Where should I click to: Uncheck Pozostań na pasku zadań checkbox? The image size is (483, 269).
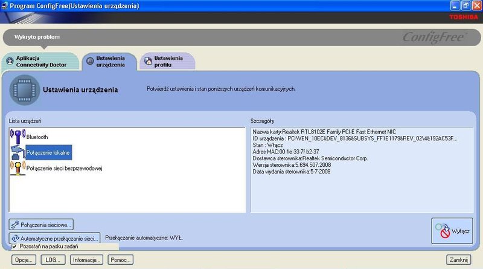pos(14,247)
